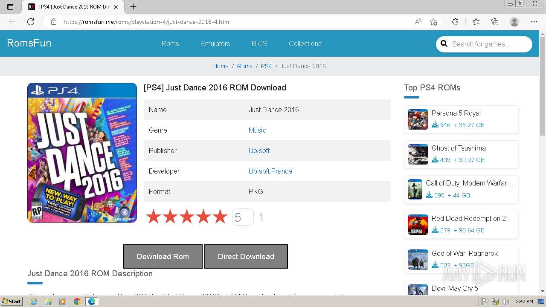Screen dimensions: 546x307
Task: Open the Ubisoft France developer link
Action: 270,171
